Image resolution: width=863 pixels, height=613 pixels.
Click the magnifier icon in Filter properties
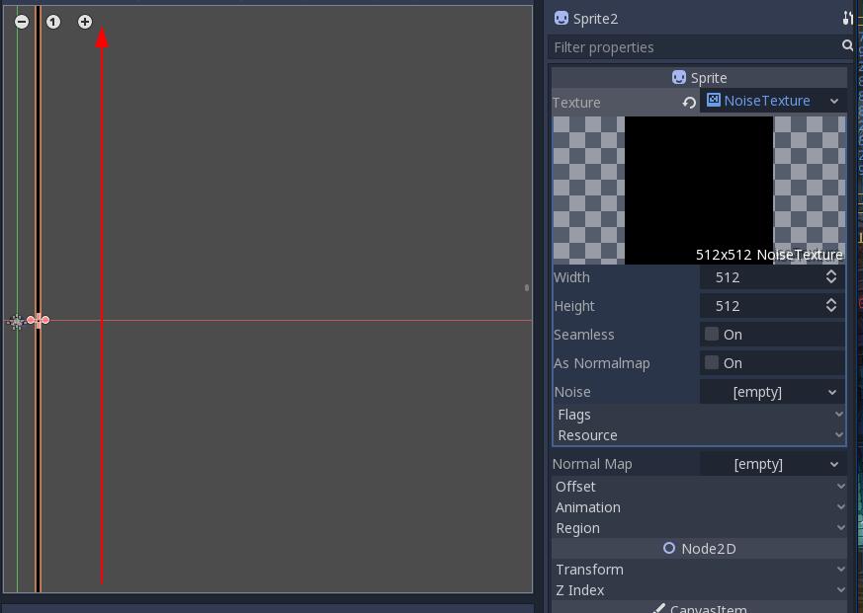click(x=847, y=46)
